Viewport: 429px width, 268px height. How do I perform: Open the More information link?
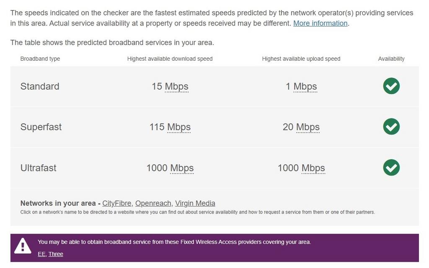(320, 23)
